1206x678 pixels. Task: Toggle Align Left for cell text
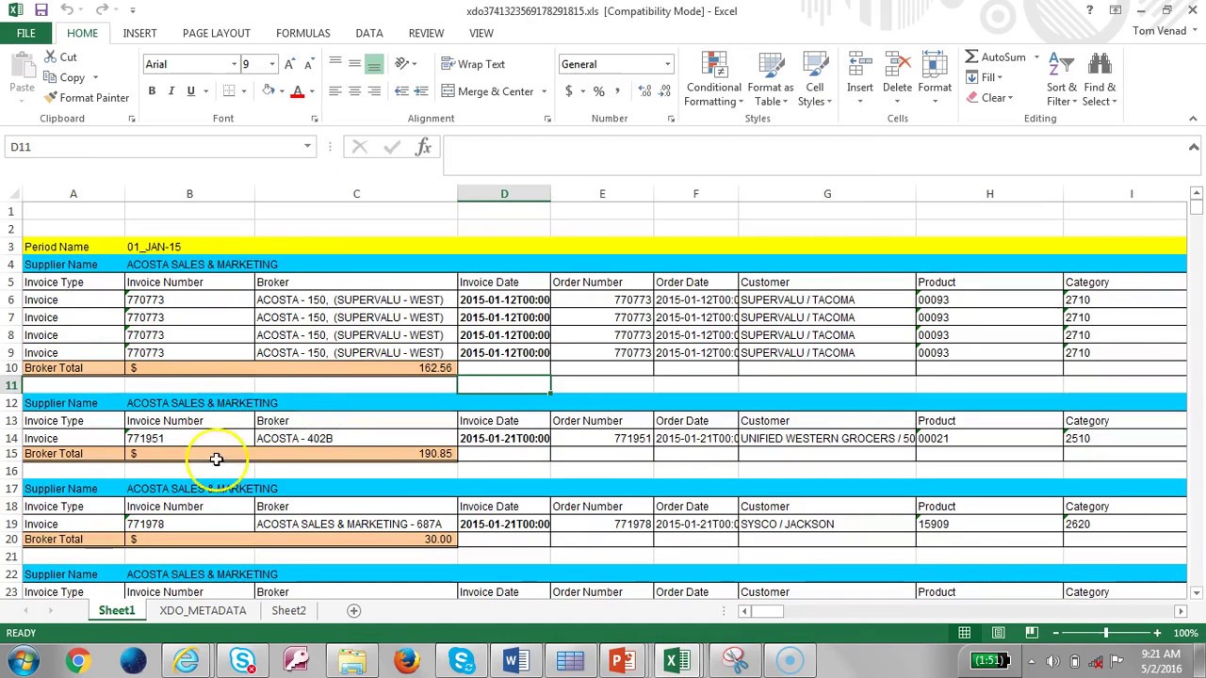(x=334, y=91)
